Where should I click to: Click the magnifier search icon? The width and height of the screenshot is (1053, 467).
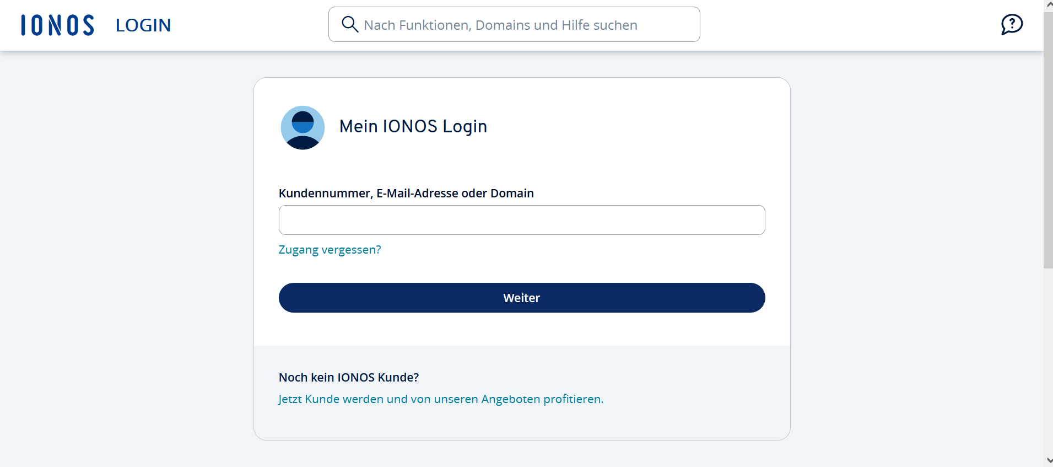[350, 24]
